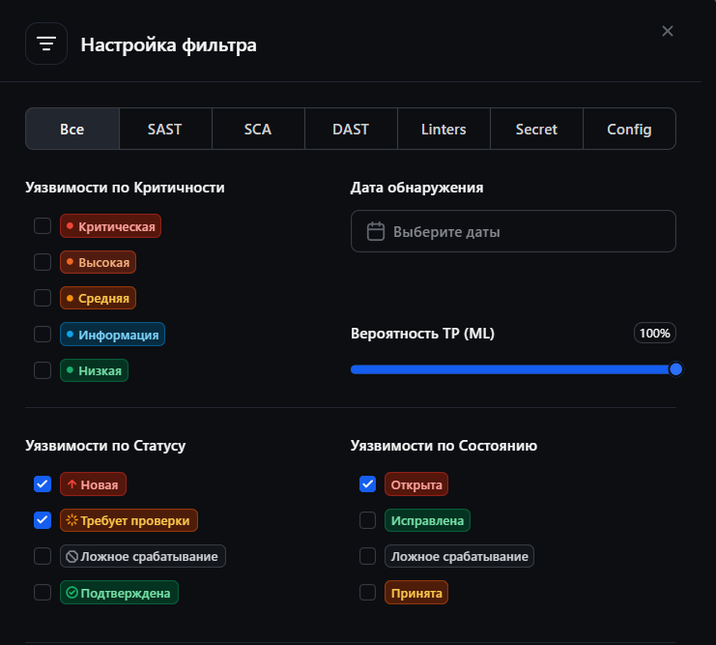This screenshot has height=645, width=716.
Task: Click the blue Информация severity tag
Action: [112, 335]
